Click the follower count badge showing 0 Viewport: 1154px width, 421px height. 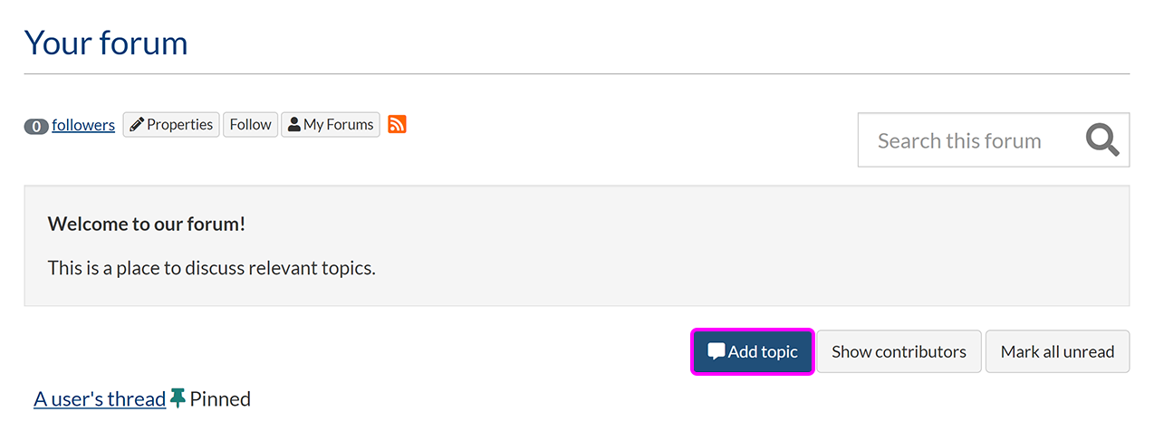pos(35,126)
